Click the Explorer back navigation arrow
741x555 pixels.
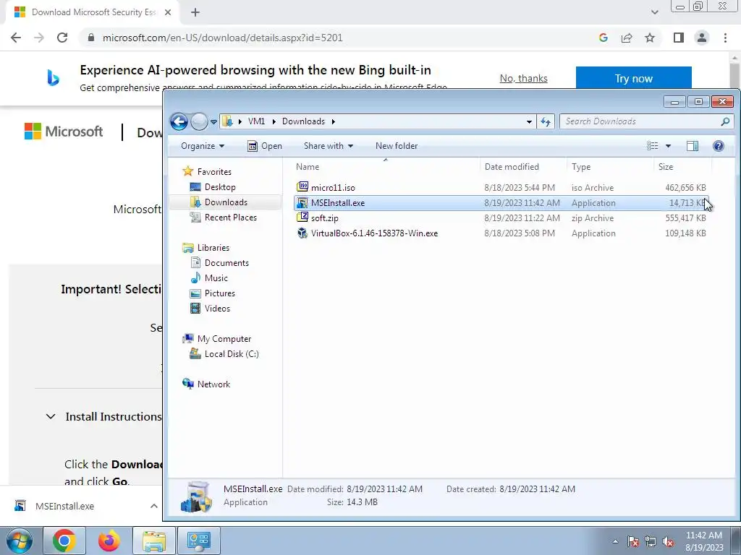(x=179, y=121)
